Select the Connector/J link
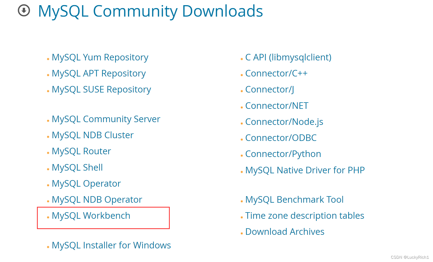 (269, 90)
